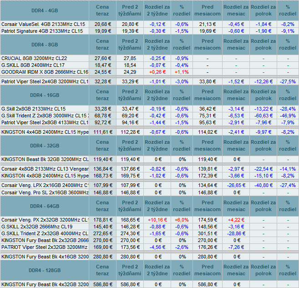This screenshot has width=299, height=288.
Task: Click the -7,26 € monthly difference cell
Action: coord(236,247)
